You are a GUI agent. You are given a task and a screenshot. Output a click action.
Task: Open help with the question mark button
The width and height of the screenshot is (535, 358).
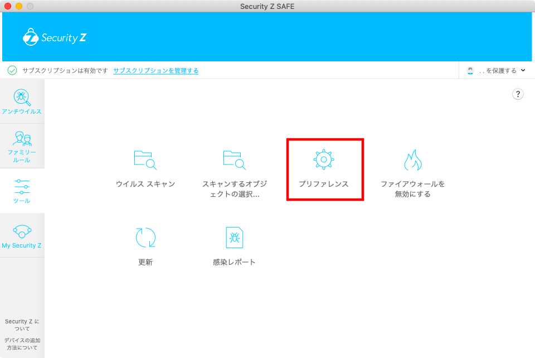pyautogui.click(x=518, y=94)
